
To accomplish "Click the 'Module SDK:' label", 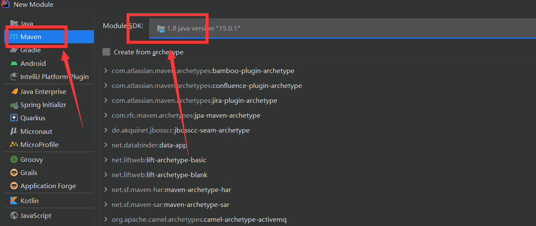I will coord(123,26).
